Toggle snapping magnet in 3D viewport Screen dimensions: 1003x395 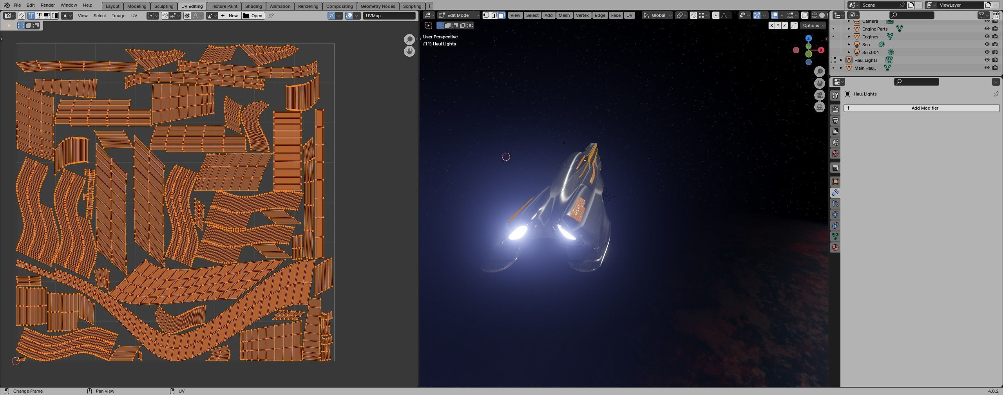pos(693,15)
